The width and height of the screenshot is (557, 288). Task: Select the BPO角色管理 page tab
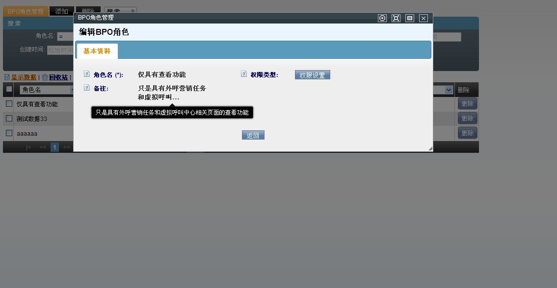point(26,11)
